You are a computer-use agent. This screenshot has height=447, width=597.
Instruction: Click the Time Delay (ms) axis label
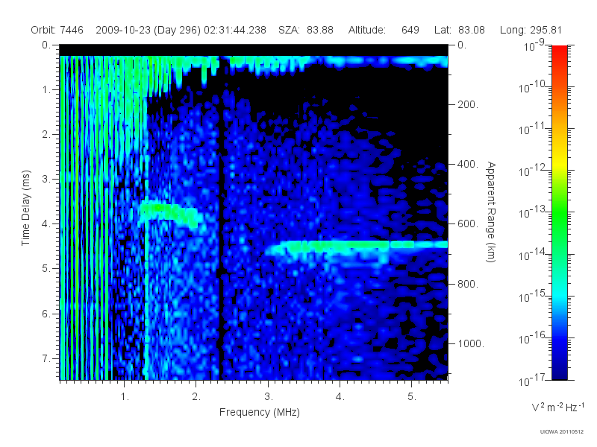[25, 208]
